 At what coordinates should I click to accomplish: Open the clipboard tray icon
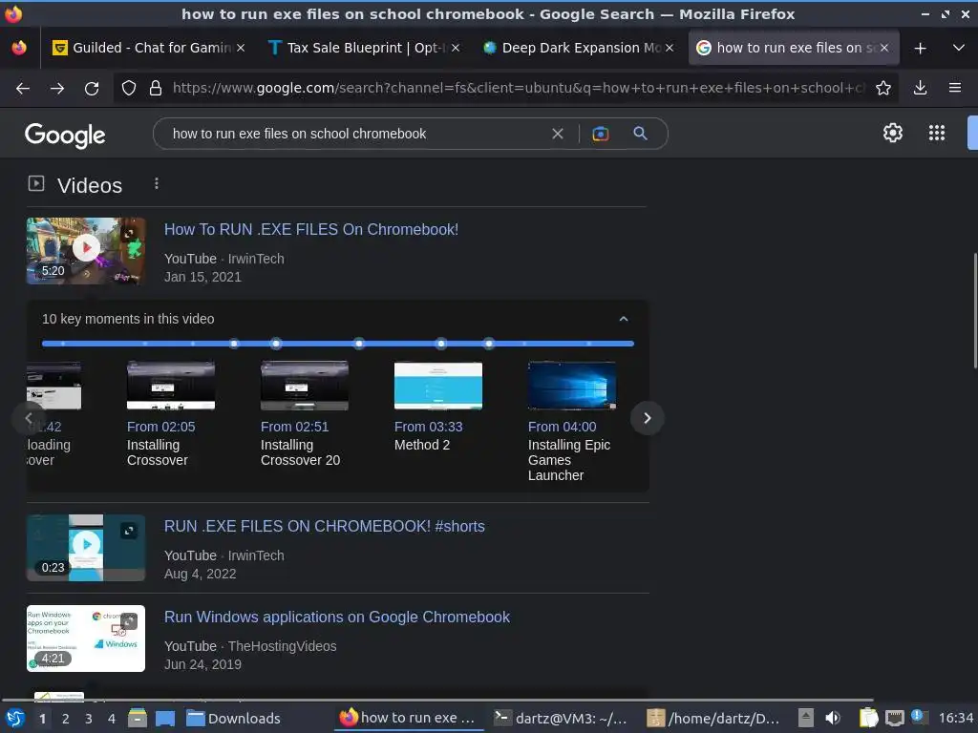click(868, 719)
